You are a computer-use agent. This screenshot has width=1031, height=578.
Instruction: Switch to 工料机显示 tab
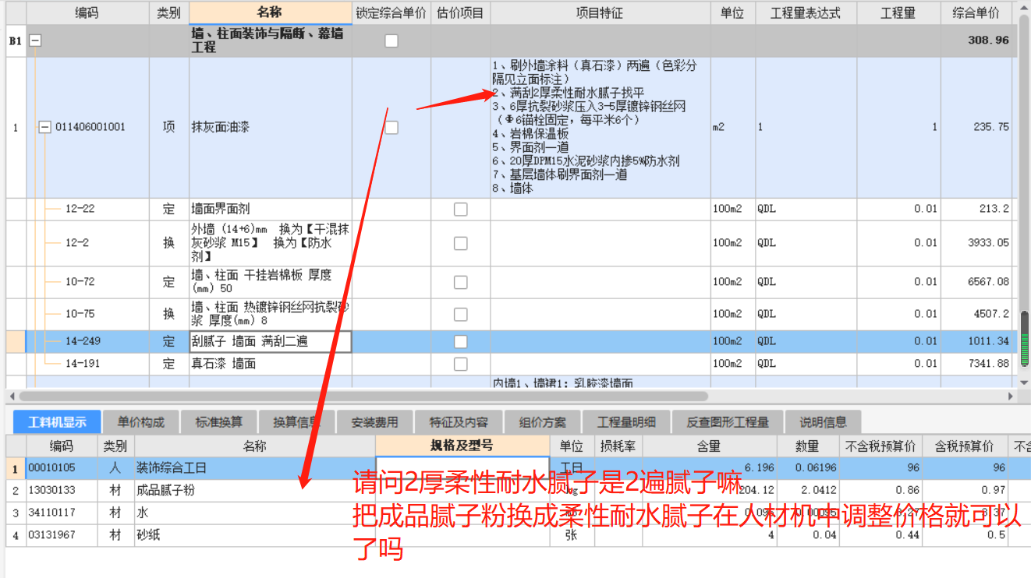pos(57,421)
